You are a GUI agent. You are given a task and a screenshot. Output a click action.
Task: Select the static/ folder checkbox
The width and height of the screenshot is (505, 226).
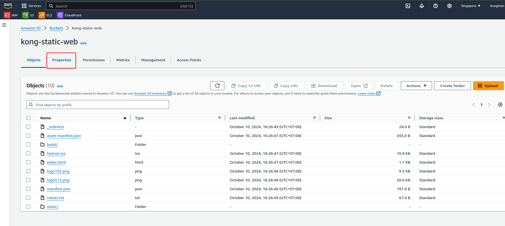[x=28, y=207]
